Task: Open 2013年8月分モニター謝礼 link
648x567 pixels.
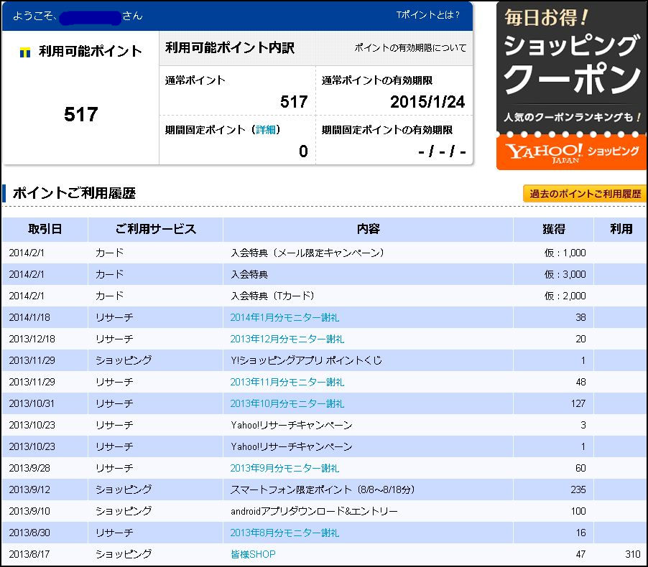Action: coord(284,533)
